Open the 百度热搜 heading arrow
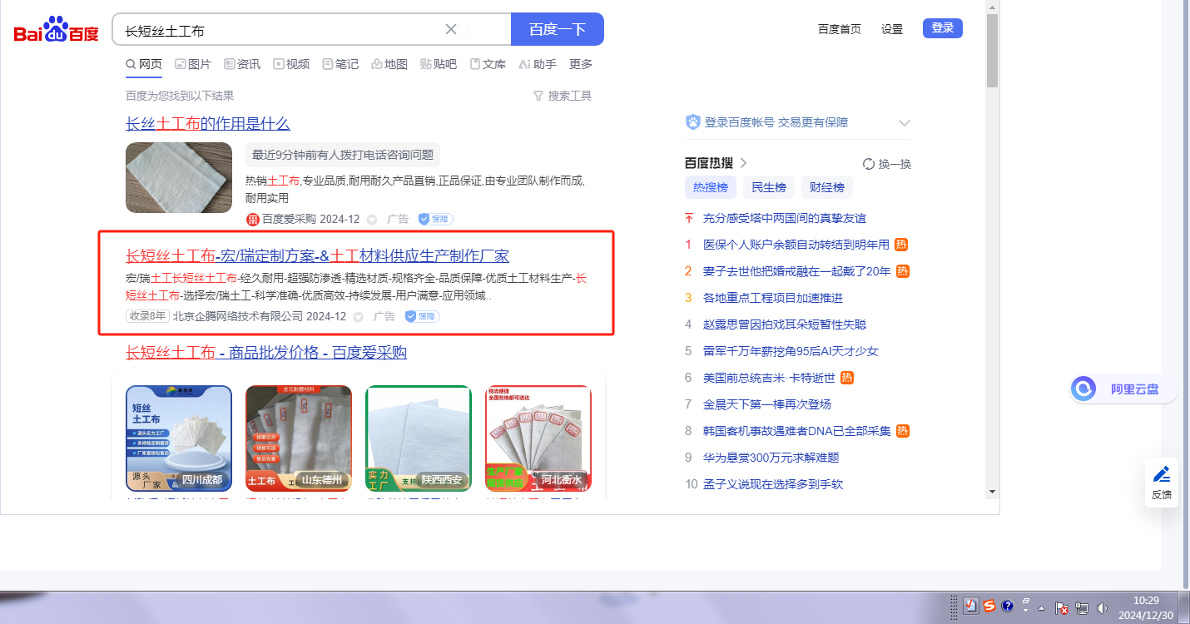Screen dimensions: 1190x624 (x=743, y=163)
